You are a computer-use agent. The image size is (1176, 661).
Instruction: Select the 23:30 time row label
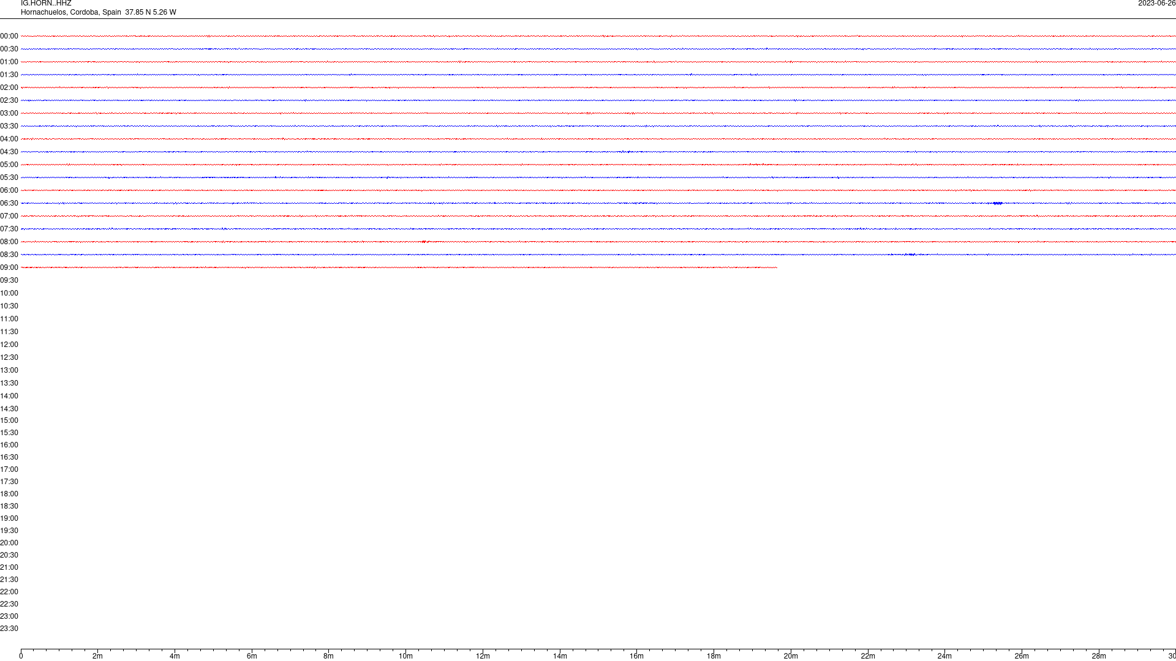point(9,629)
